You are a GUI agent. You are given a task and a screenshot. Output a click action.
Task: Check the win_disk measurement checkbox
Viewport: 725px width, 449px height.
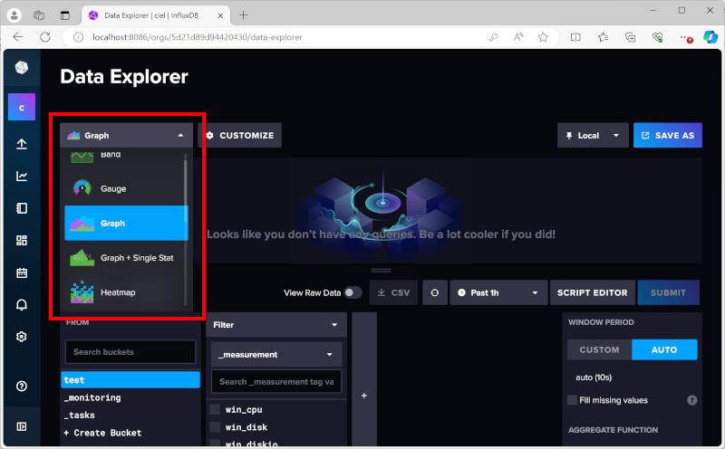pyautogui.click(x=215, y=427)
